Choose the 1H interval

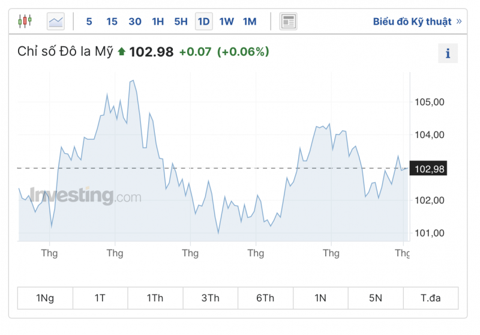coord(158,22)
